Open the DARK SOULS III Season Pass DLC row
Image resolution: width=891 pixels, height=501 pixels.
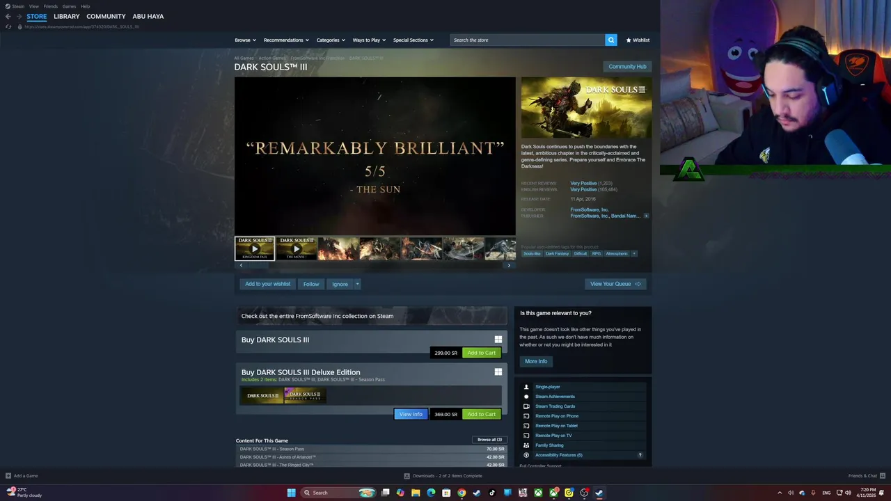[x=372, y=449]
